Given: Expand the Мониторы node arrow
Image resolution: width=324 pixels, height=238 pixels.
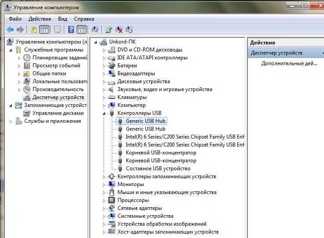Looking at the screenshot, I should coord(104,185).
